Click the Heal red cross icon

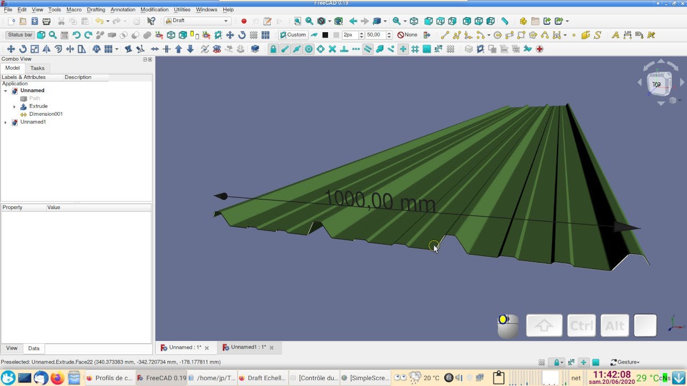539,49
